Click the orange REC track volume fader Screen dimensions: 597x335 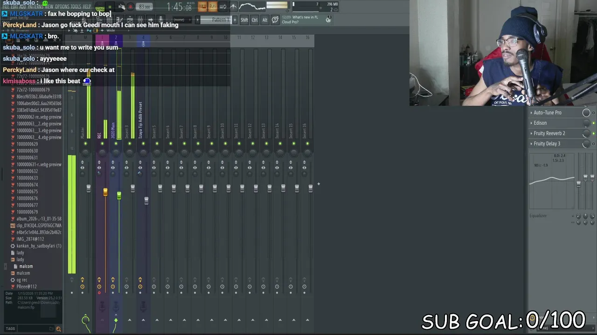tap(105, 193)
